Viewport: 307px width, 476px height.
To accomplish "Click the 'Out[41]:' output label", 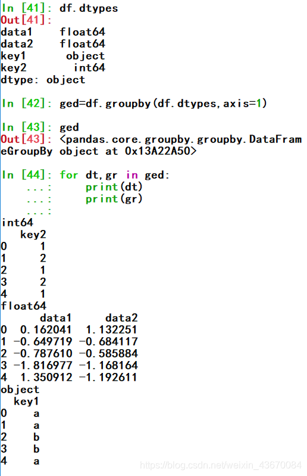I will click(26, 20).
